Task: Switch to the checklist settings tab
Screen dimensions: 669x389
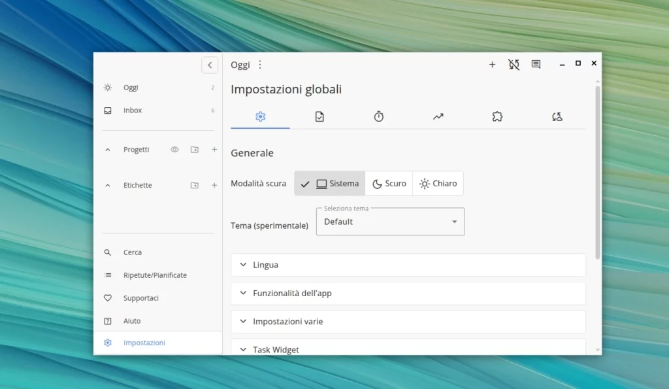Action: (x=319, y=116)
